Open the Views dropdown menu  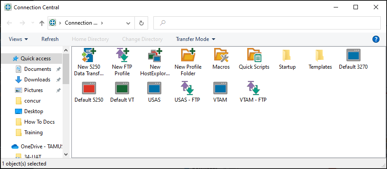(18, 39)
